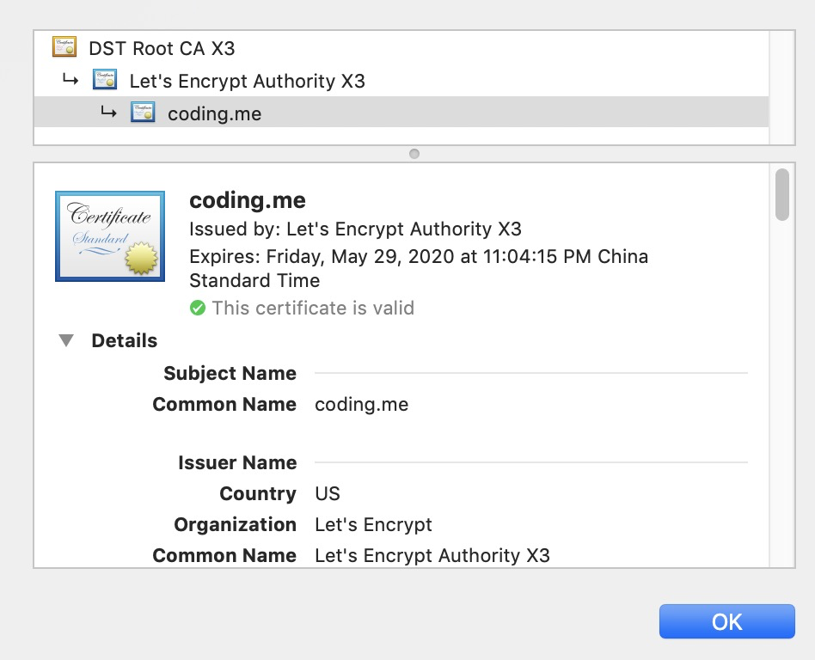Click the details pane vertical scrollbar
The width and height of the screenshot is (815, 660).
[x=781, y=195]
